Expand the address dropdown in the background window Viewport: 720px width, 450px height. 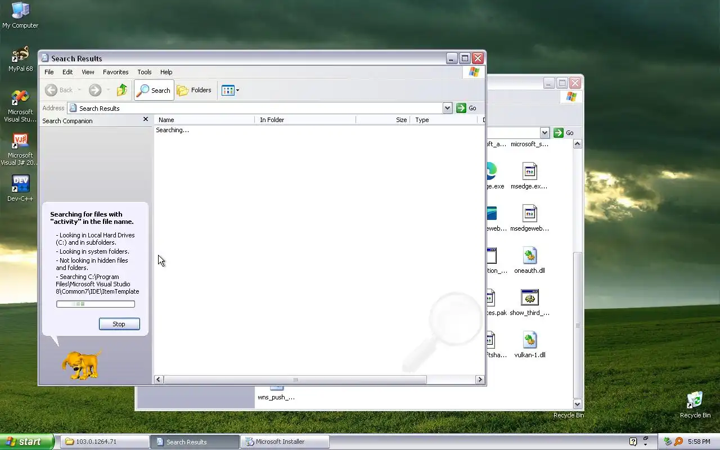point(544,133)
